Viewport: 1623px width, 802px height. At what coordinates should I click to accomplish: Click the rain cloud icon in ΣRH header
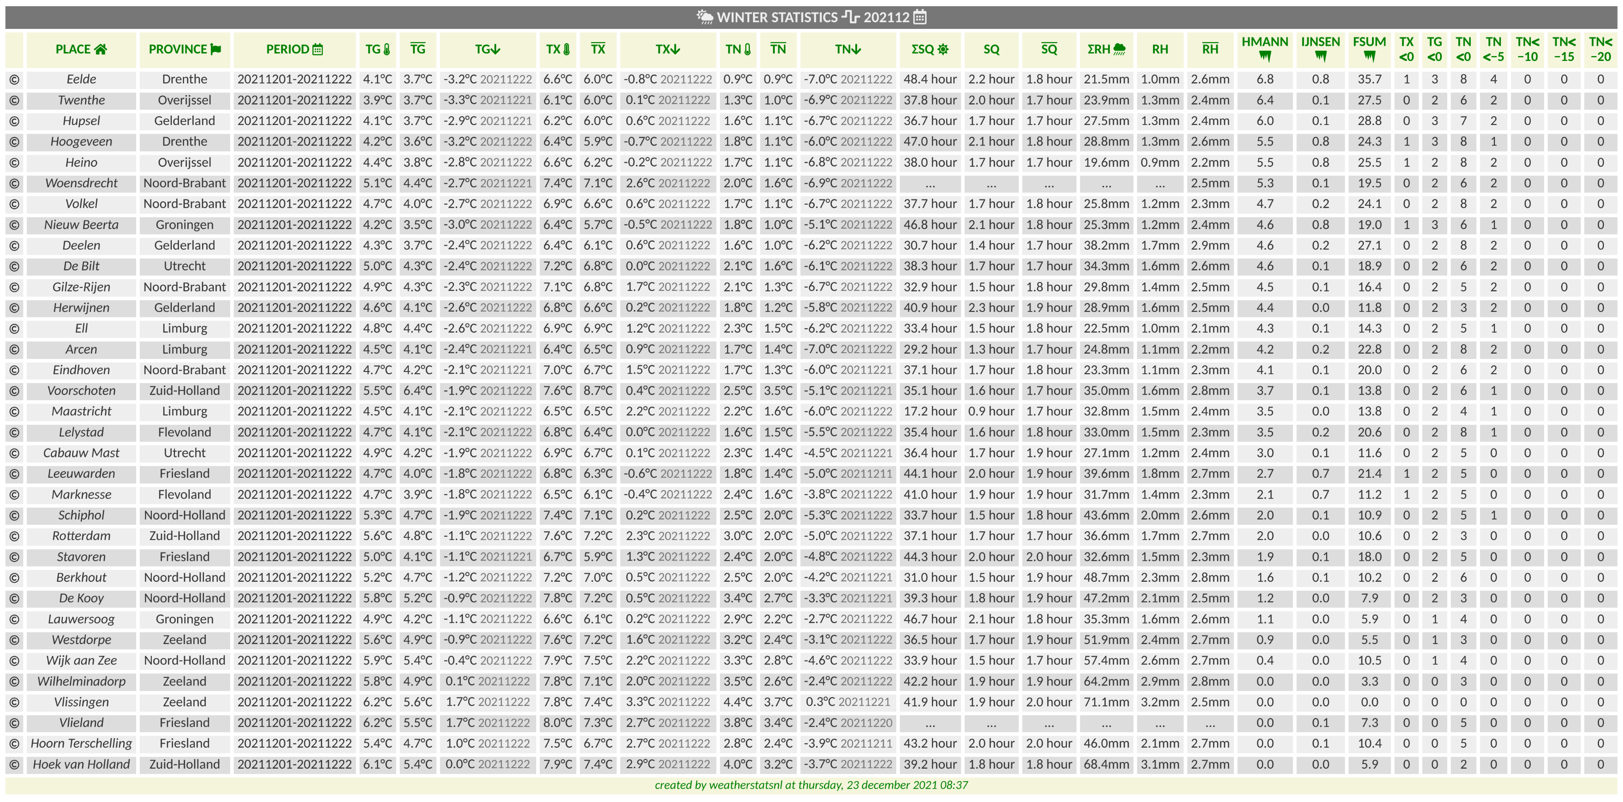point(1120,49)
